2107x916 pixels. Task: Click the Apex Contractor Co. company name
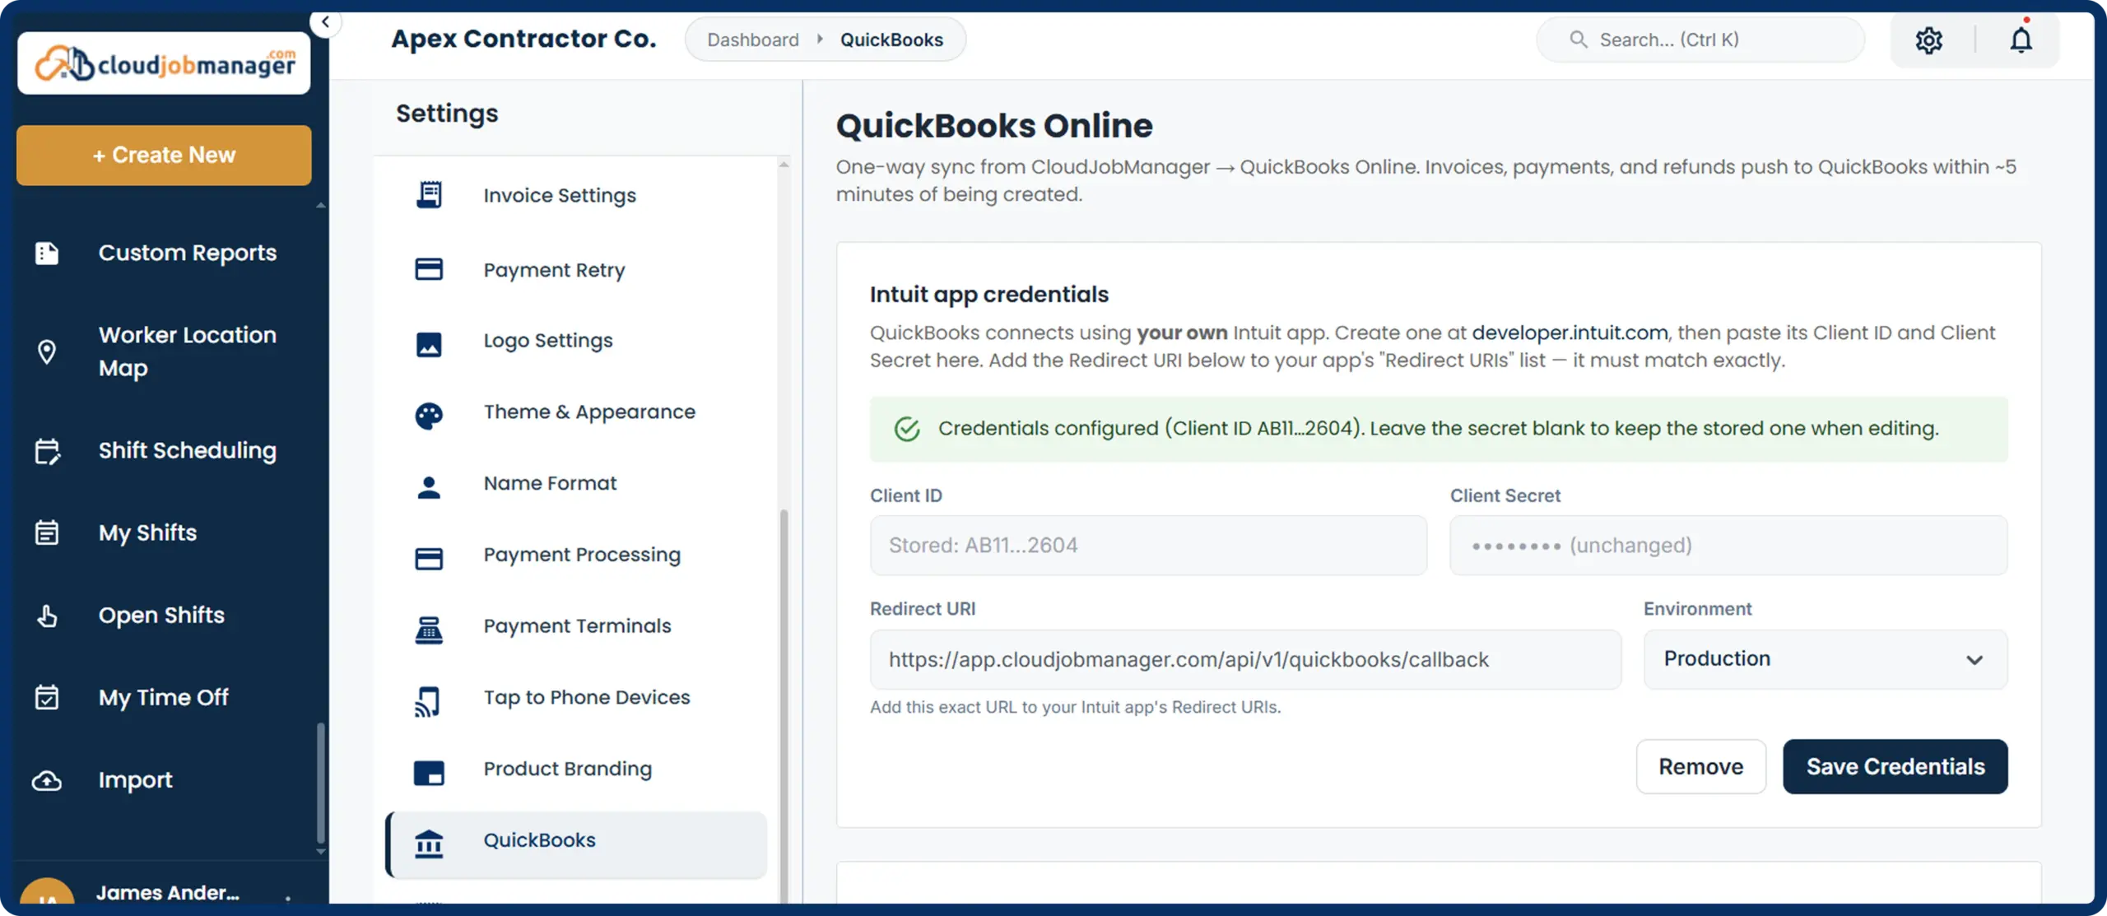coord(523,39)
